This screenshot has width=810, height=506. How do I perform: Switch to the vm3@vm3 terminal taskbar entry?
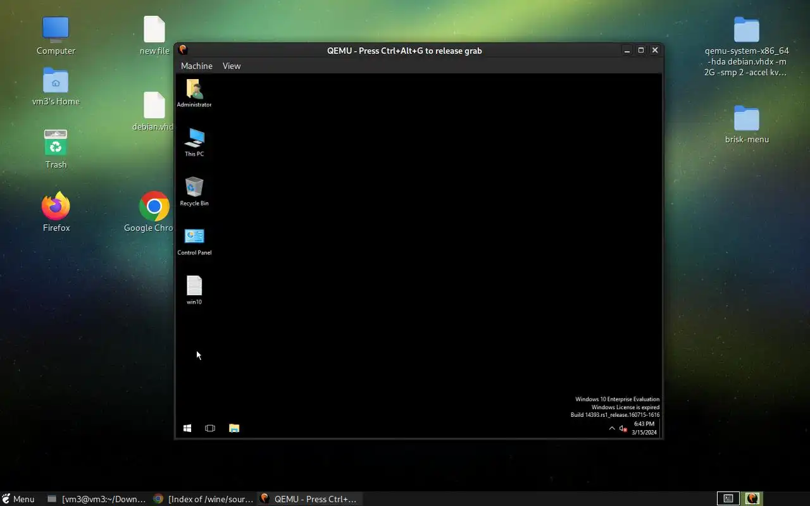pyautogui.click(x=97, y=499)
